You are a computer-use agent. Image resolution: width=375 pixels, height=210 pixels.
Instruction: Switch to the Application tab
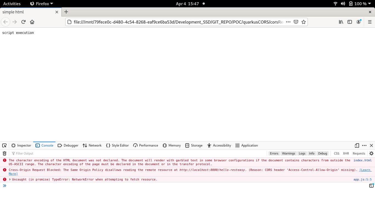click(247, 145)
